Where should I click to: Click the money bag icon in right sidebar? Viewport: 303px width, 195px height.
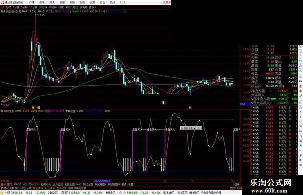point(300,86)
